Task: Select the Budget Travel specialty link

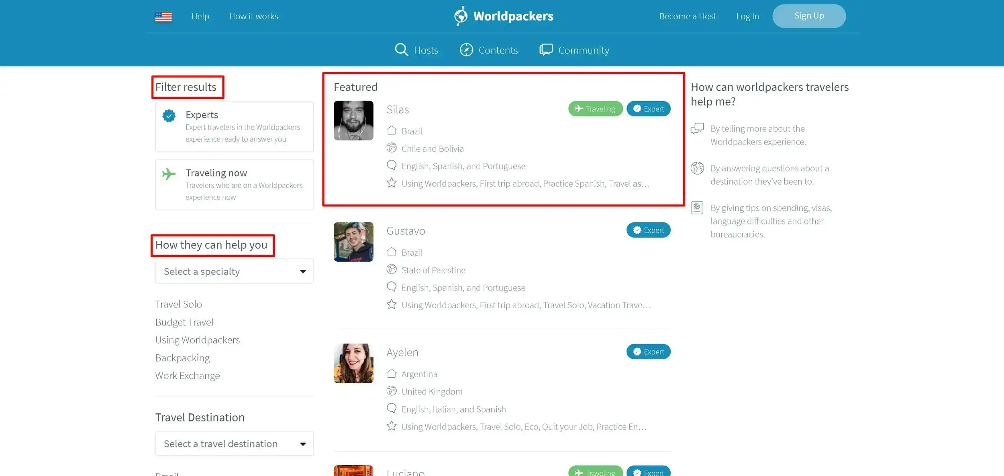Action: pos(184,322)
